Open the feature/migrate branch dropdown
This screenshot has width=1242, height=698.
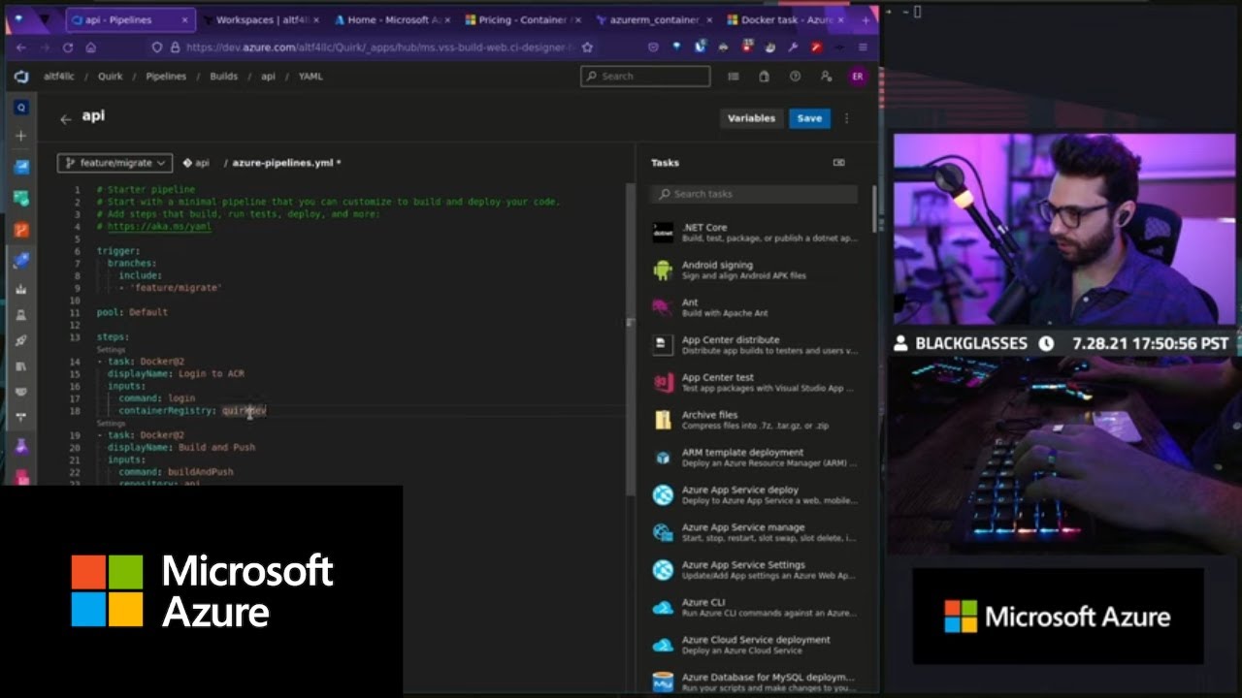(x=114, y=163)
